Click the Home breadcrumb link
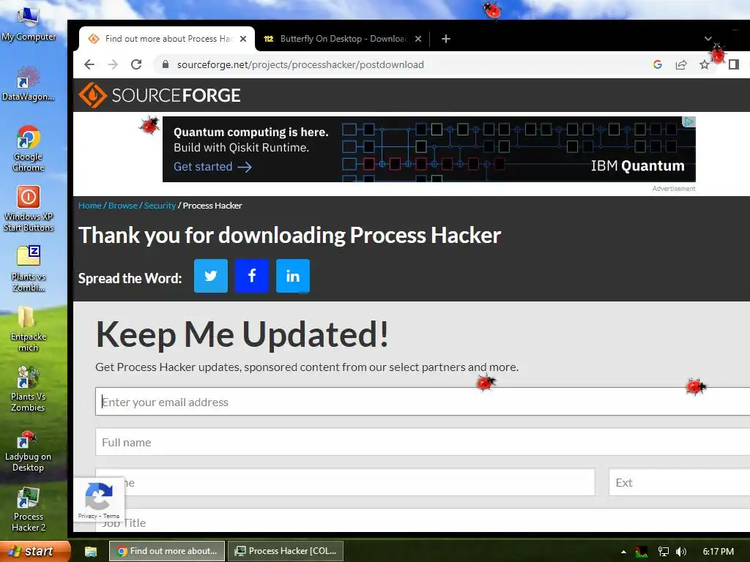 coord(90,206)
